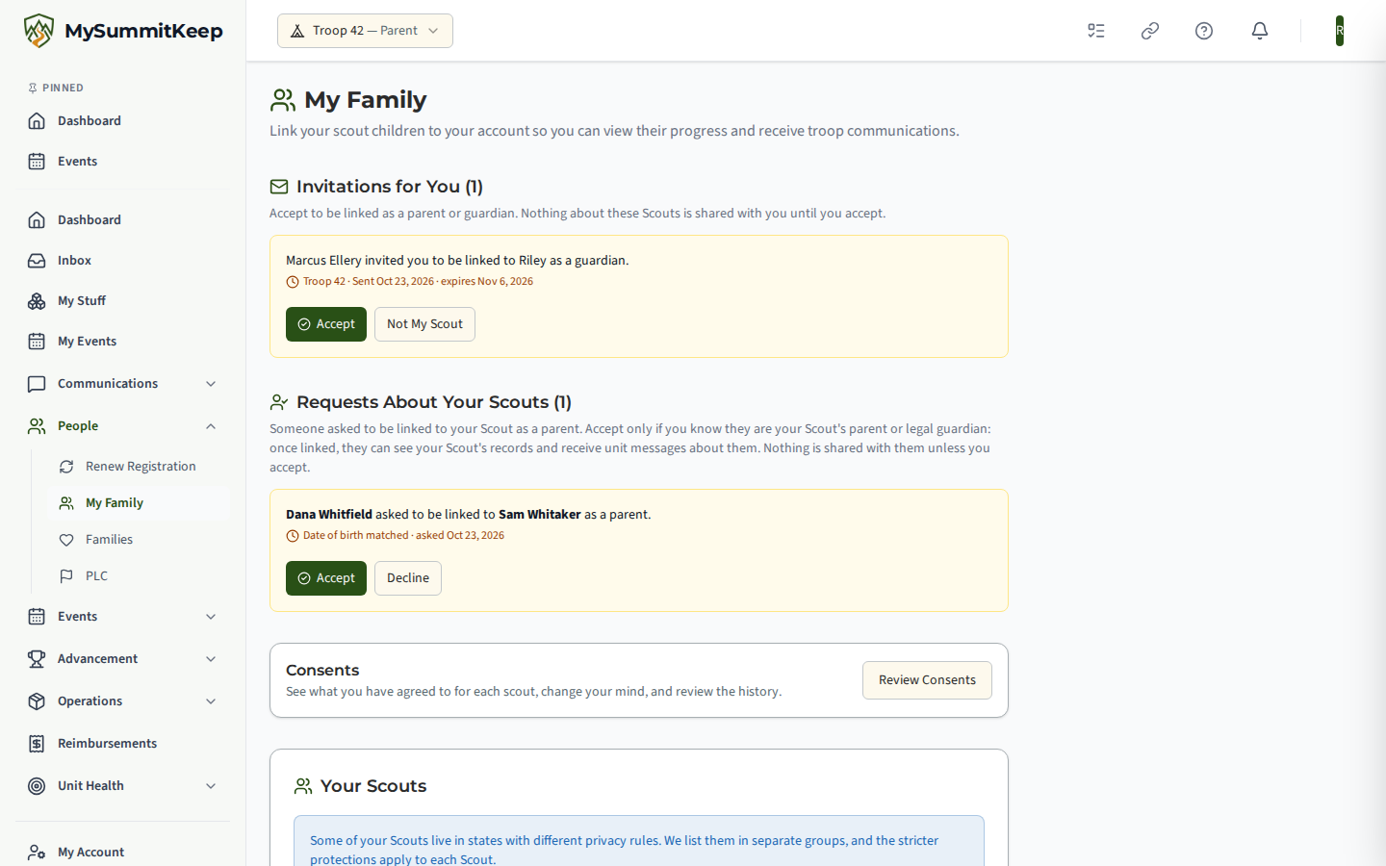Click the My Family heading icon
This screenshot has width=1386, height=866.
[x=283, y=100]
